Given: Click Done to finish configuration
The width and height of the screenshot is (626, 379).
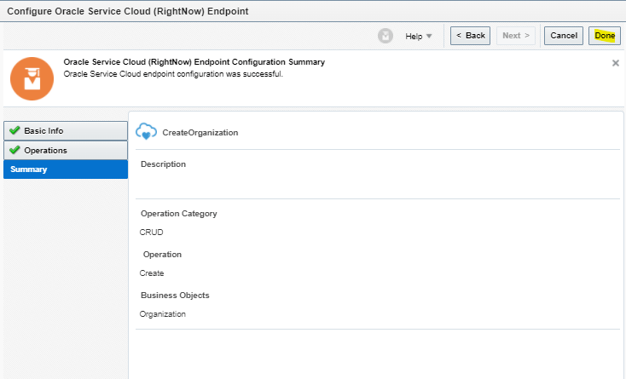Looking at the screenshot, I should point(605,36).
